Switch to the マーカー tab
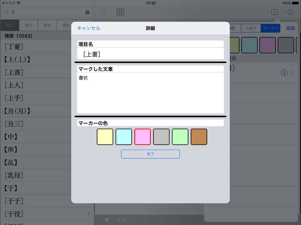Screen dimensions: 301x225 pos(270,28)
